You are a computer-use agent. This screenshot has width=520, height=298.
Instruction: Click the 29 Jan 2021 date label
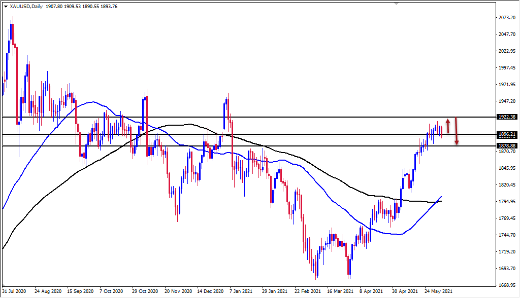[x=275, y=291]
